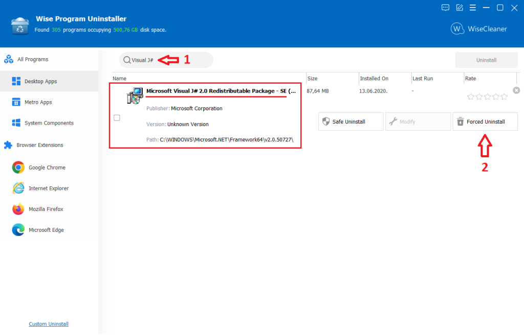This screenshot has height=335, width=524.
Task: Click the Microsoft Visual J# installer icon
Action: click(135, 96)
